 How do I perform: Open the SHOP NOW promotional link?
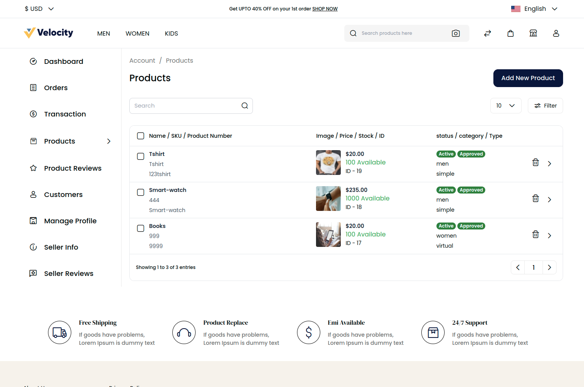[x=325, y=9]
